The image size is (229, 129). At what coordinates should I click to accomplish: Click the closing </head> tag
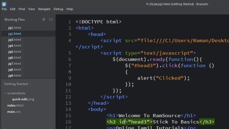point(98,103)
